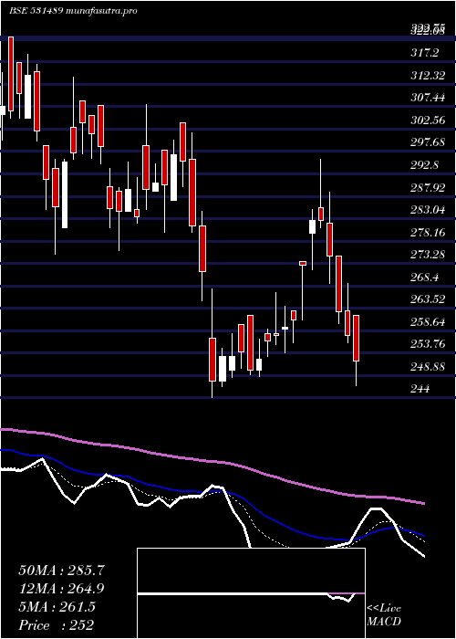
Task: Click inside the MACD indicator box
Action: [x=251, y=593]
